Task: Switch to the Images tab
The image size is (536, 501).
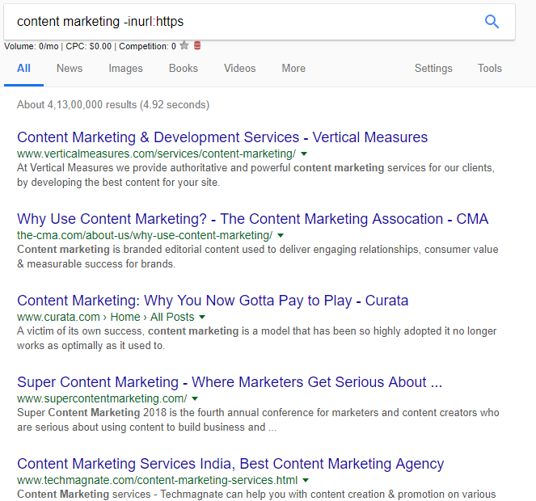Action: tap(125, 69)
